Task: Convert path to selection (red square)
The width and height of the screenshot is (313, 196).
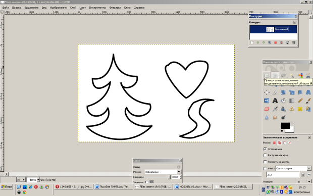Action: click(x=275, y=42)
